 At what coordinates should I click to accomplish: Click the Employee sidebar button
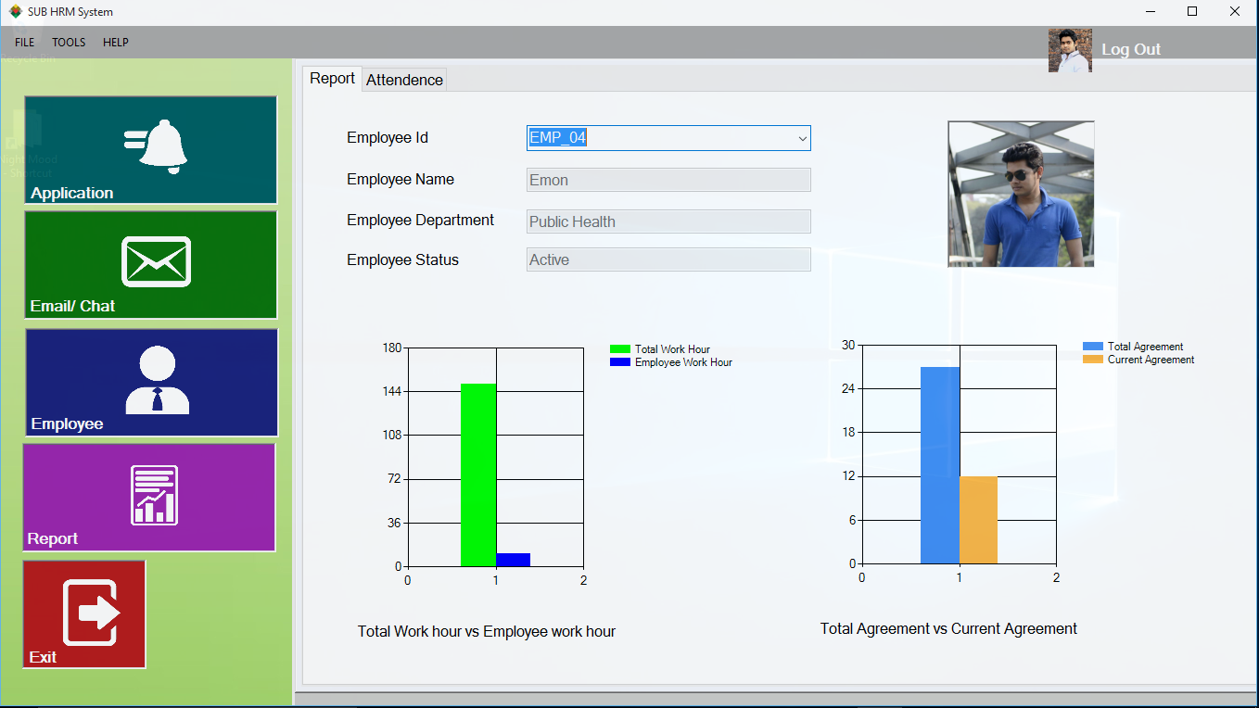coord(150,382)
